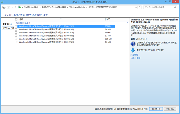
Task: Click the Windows Update breadcrumb
Action: click(77, 7)
